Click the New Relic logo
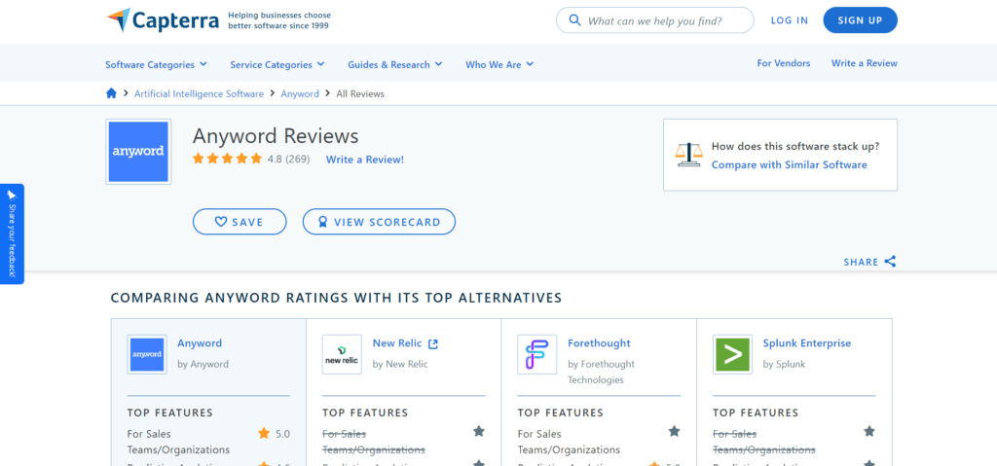 point(342,354)
